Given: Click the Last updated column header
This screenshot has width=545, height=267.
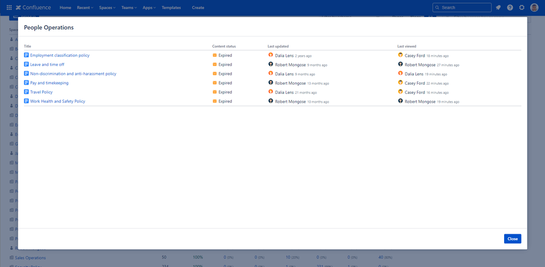Looking at the screenshot, I should 278,46.
